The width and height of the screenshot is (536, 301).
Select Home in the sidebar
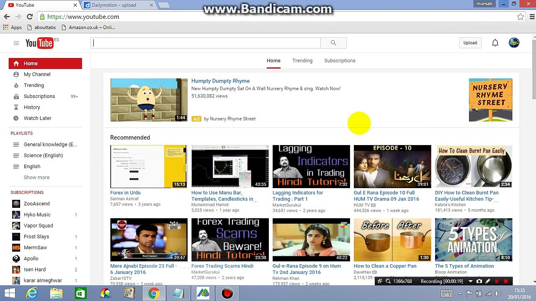tap(45, 64)
